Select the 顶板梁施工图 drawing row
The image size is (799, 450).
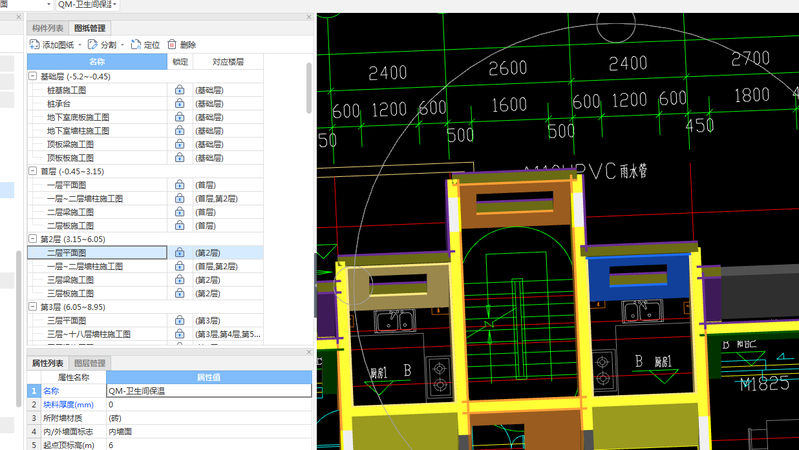(x=145, y=145)
